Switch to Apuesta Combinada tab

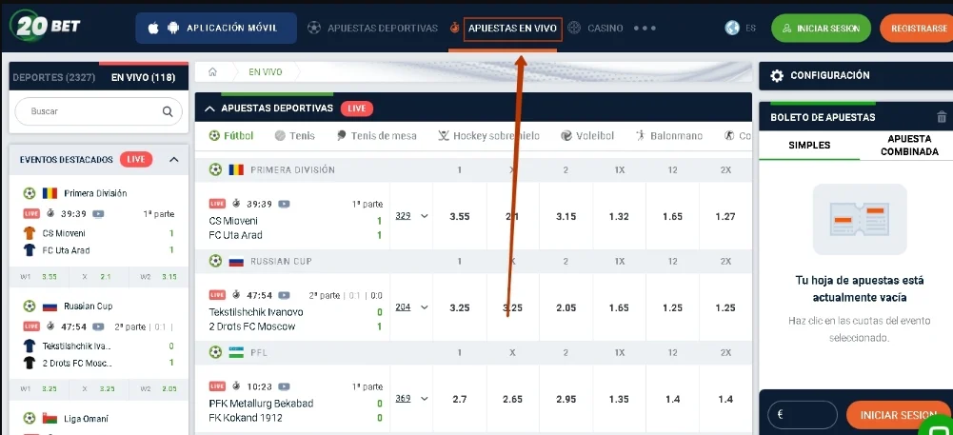point(909,146)
